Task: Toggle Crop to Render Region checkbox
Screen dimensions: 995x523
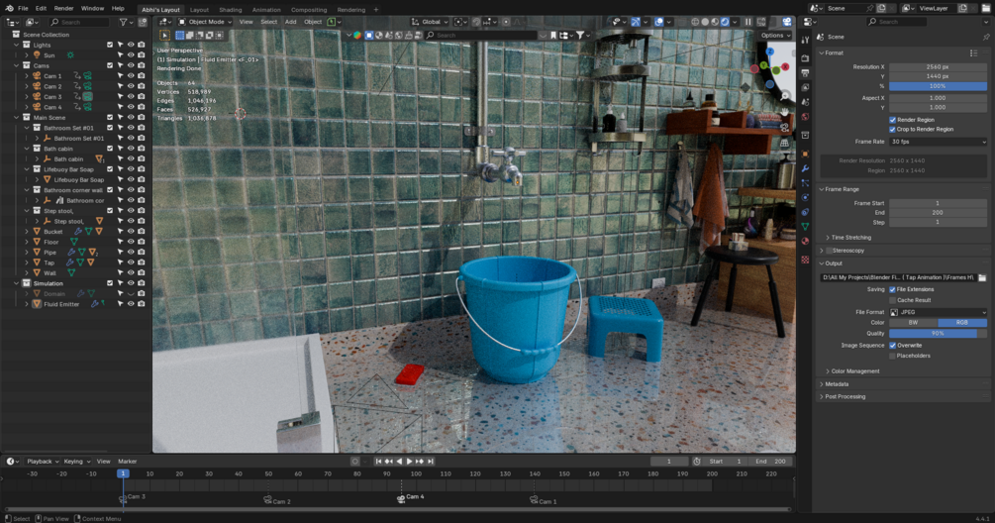Action: (x=892, y=129)
